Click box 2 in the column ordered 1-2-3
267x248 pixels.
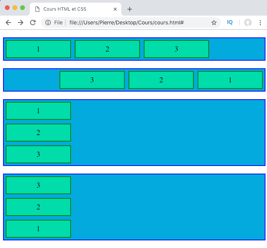click(x=38, y=132)
